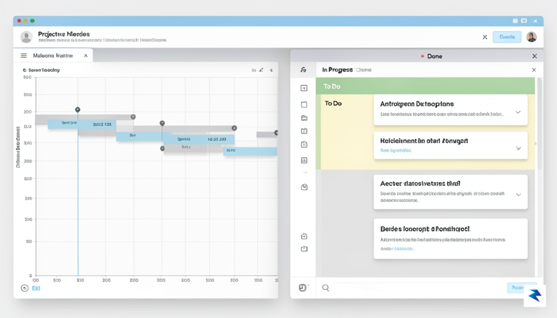The width and height of the screenshot is (557, 318).
Task: Click the layout square icon left of search
Action: pyautogui.click(x=302, y=288)
